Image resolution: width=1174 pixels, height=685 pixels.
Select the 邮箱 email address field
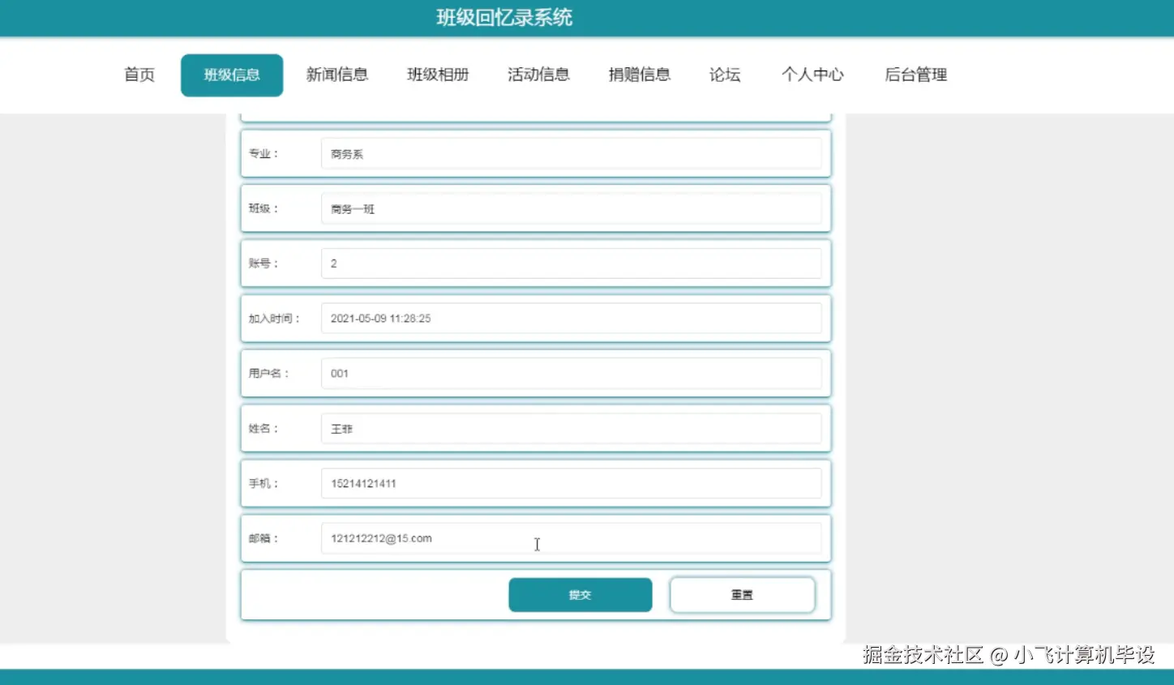point(572,537)
